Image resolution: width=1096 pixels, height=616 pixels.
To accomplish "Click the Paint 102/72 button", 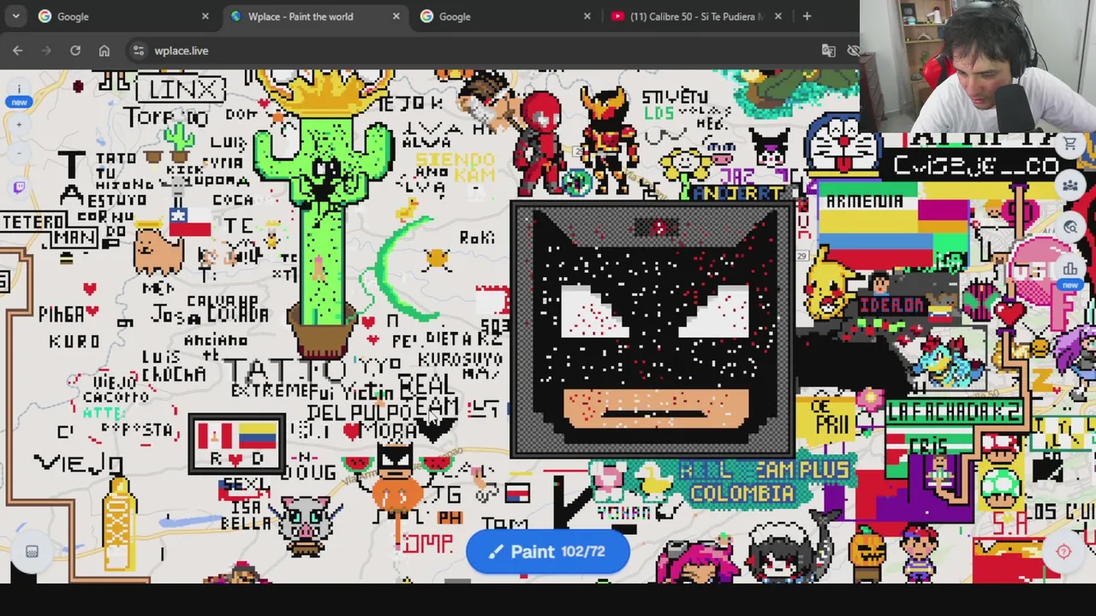I will pyautogui.click(x=548, y=551).
